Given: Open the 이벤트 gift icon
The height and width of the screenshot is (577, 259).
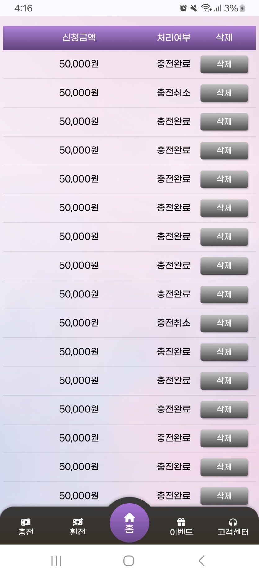Looking at the screenshot, I should tap(181, 522).
